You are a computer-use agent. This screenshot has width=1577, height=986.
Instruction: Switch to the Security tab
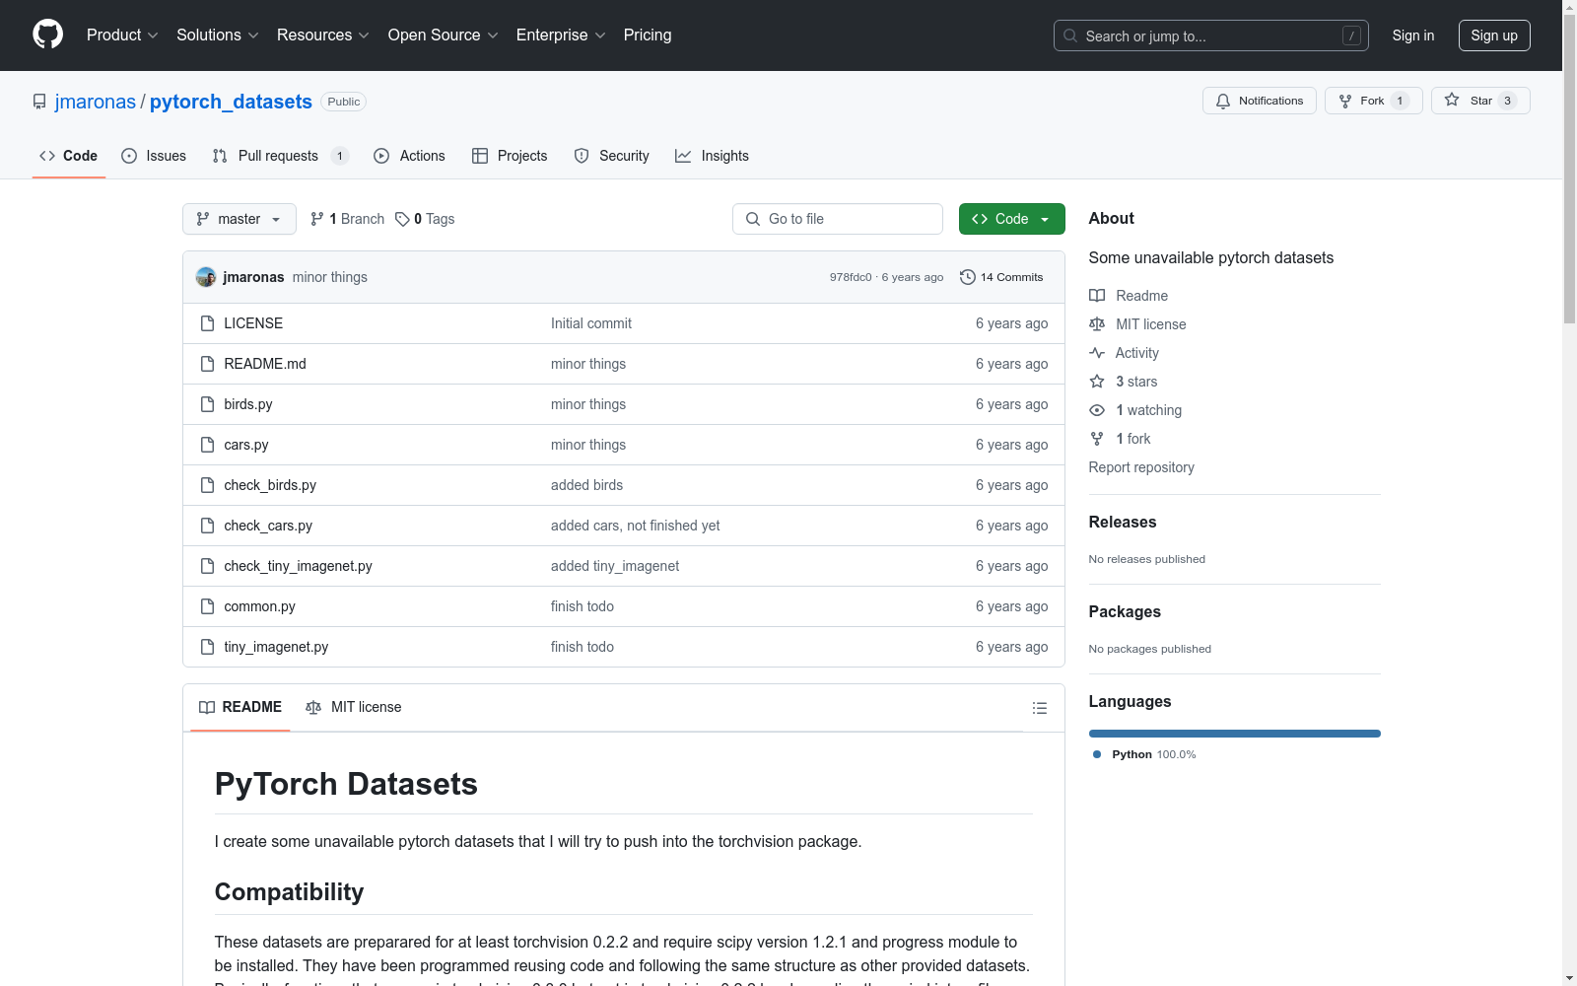612,156
